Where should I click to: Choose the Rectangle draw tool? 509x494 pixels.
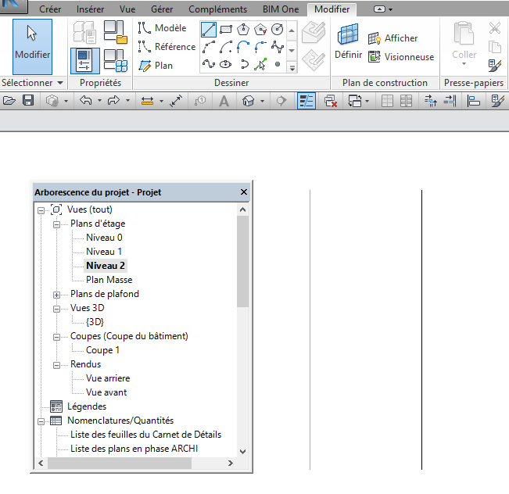226,30
